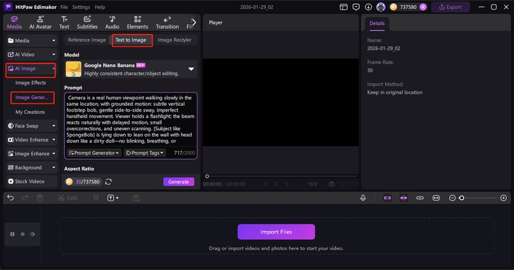Add more credits with plus icon

click(423, 7)
